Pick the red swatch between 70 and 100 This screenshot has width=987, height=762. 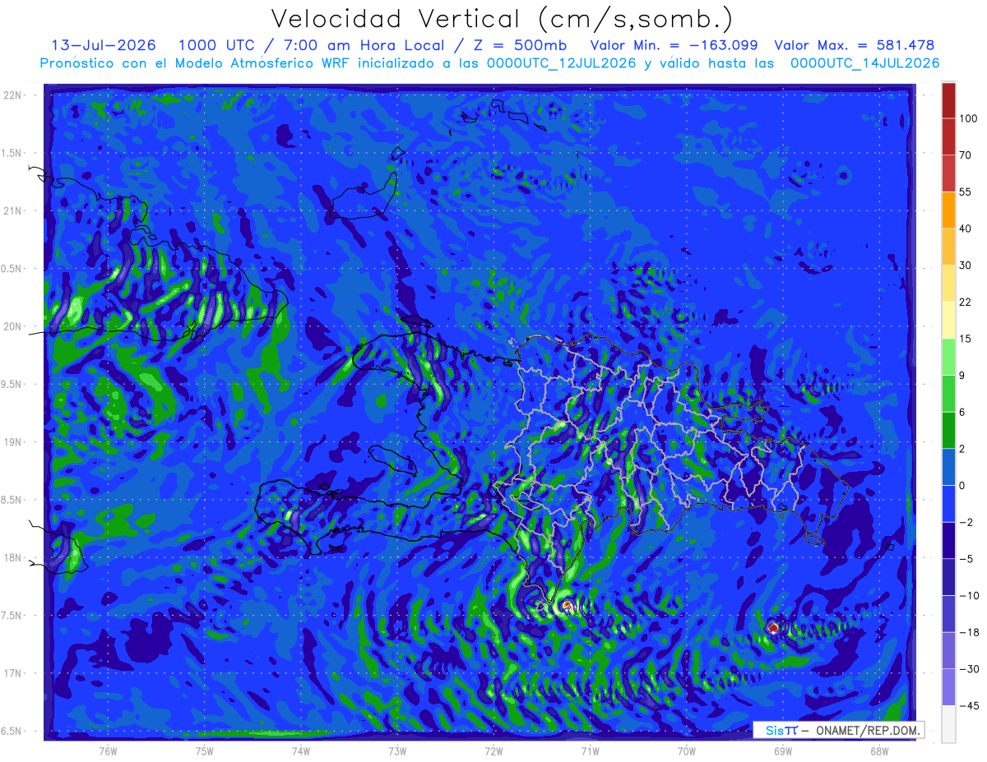coord(948,136)
